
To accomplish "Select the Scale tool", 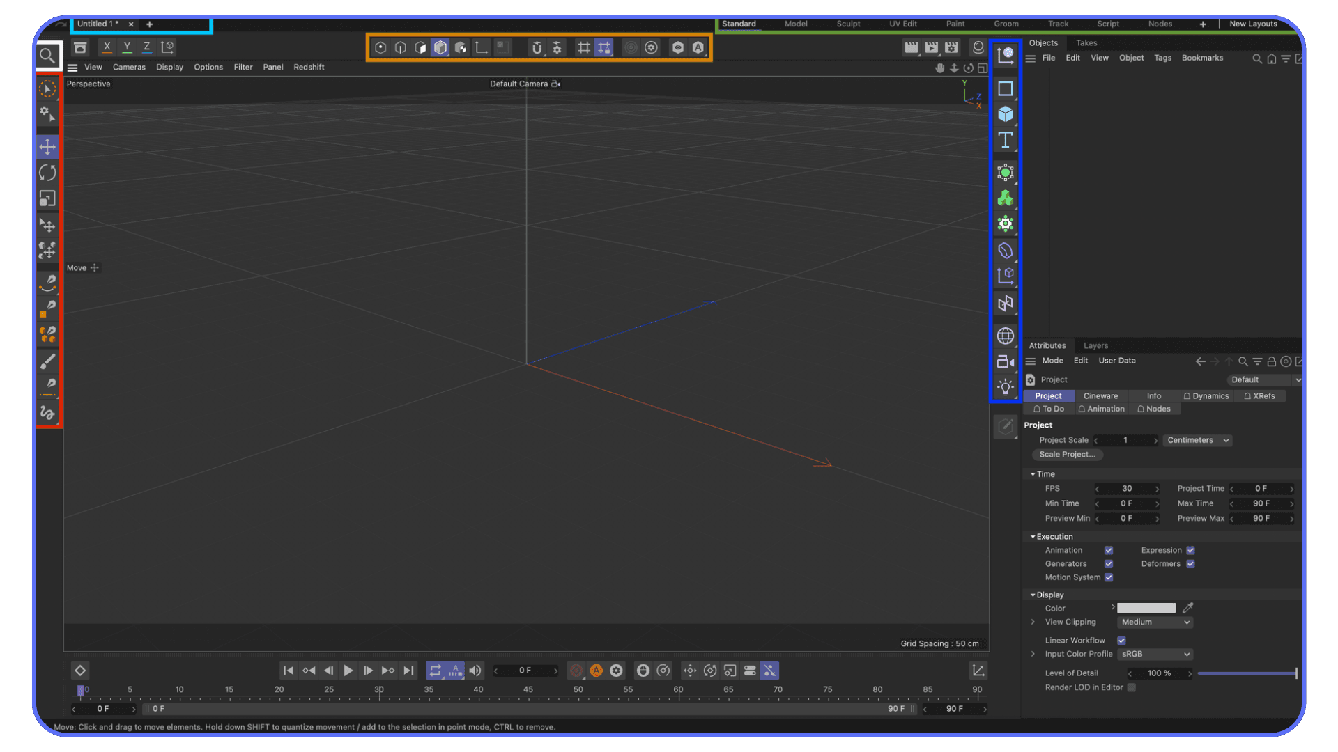I will coord(47,199).
